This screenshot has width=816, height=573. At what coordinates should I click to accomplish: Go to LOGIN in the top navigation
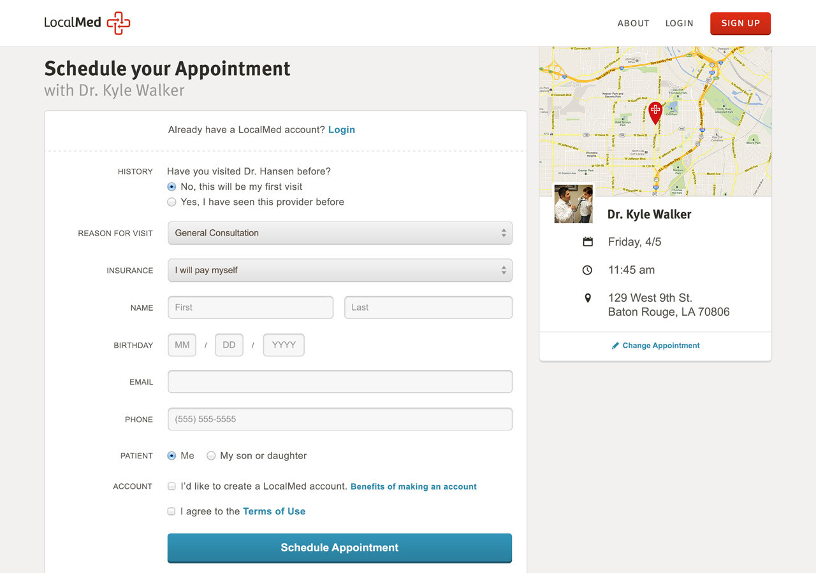pyautogui.click(x=679, y=23)
